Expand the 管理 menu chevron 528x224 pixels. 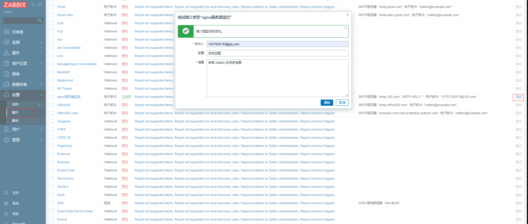(x=41, y=140)
